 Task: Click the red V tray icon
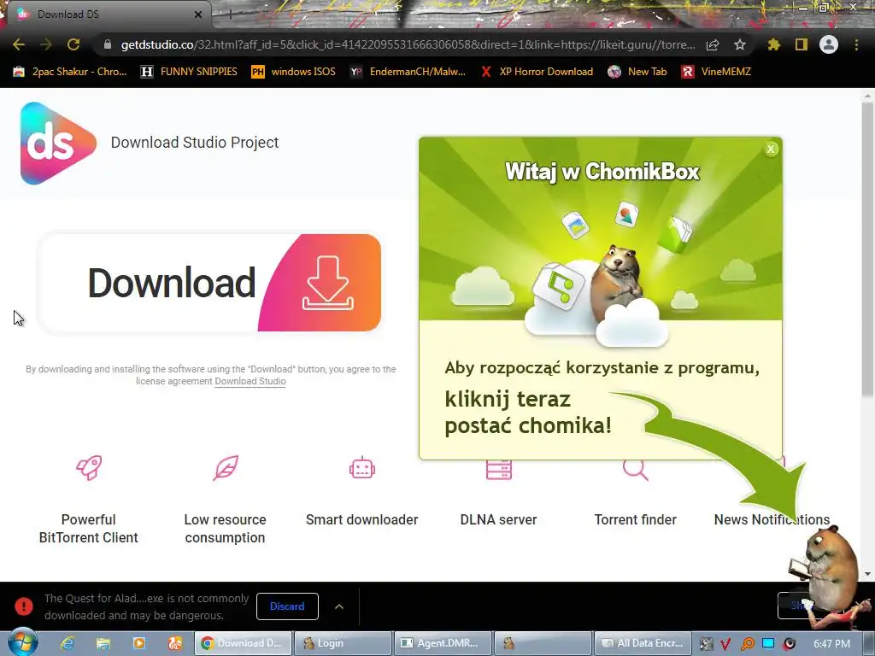point(725,644)
